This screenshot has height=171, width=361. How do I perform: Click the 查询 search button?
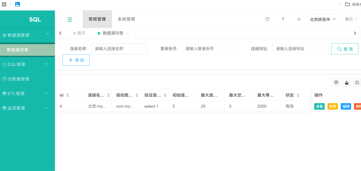[x=345, y=49]
